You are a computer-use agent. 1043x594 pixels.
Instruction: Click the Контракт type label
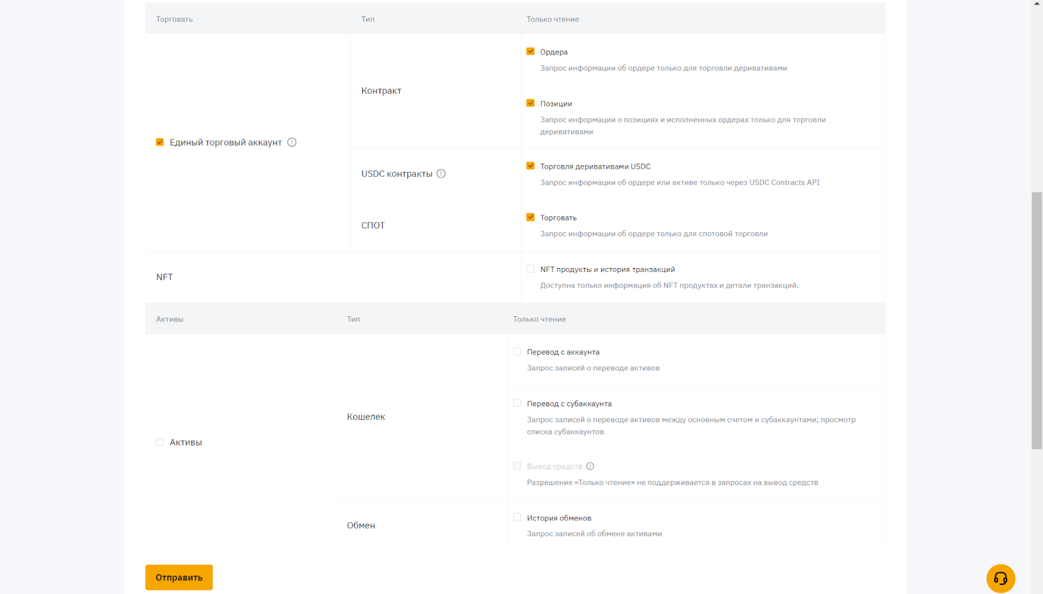tap(381, 91)
